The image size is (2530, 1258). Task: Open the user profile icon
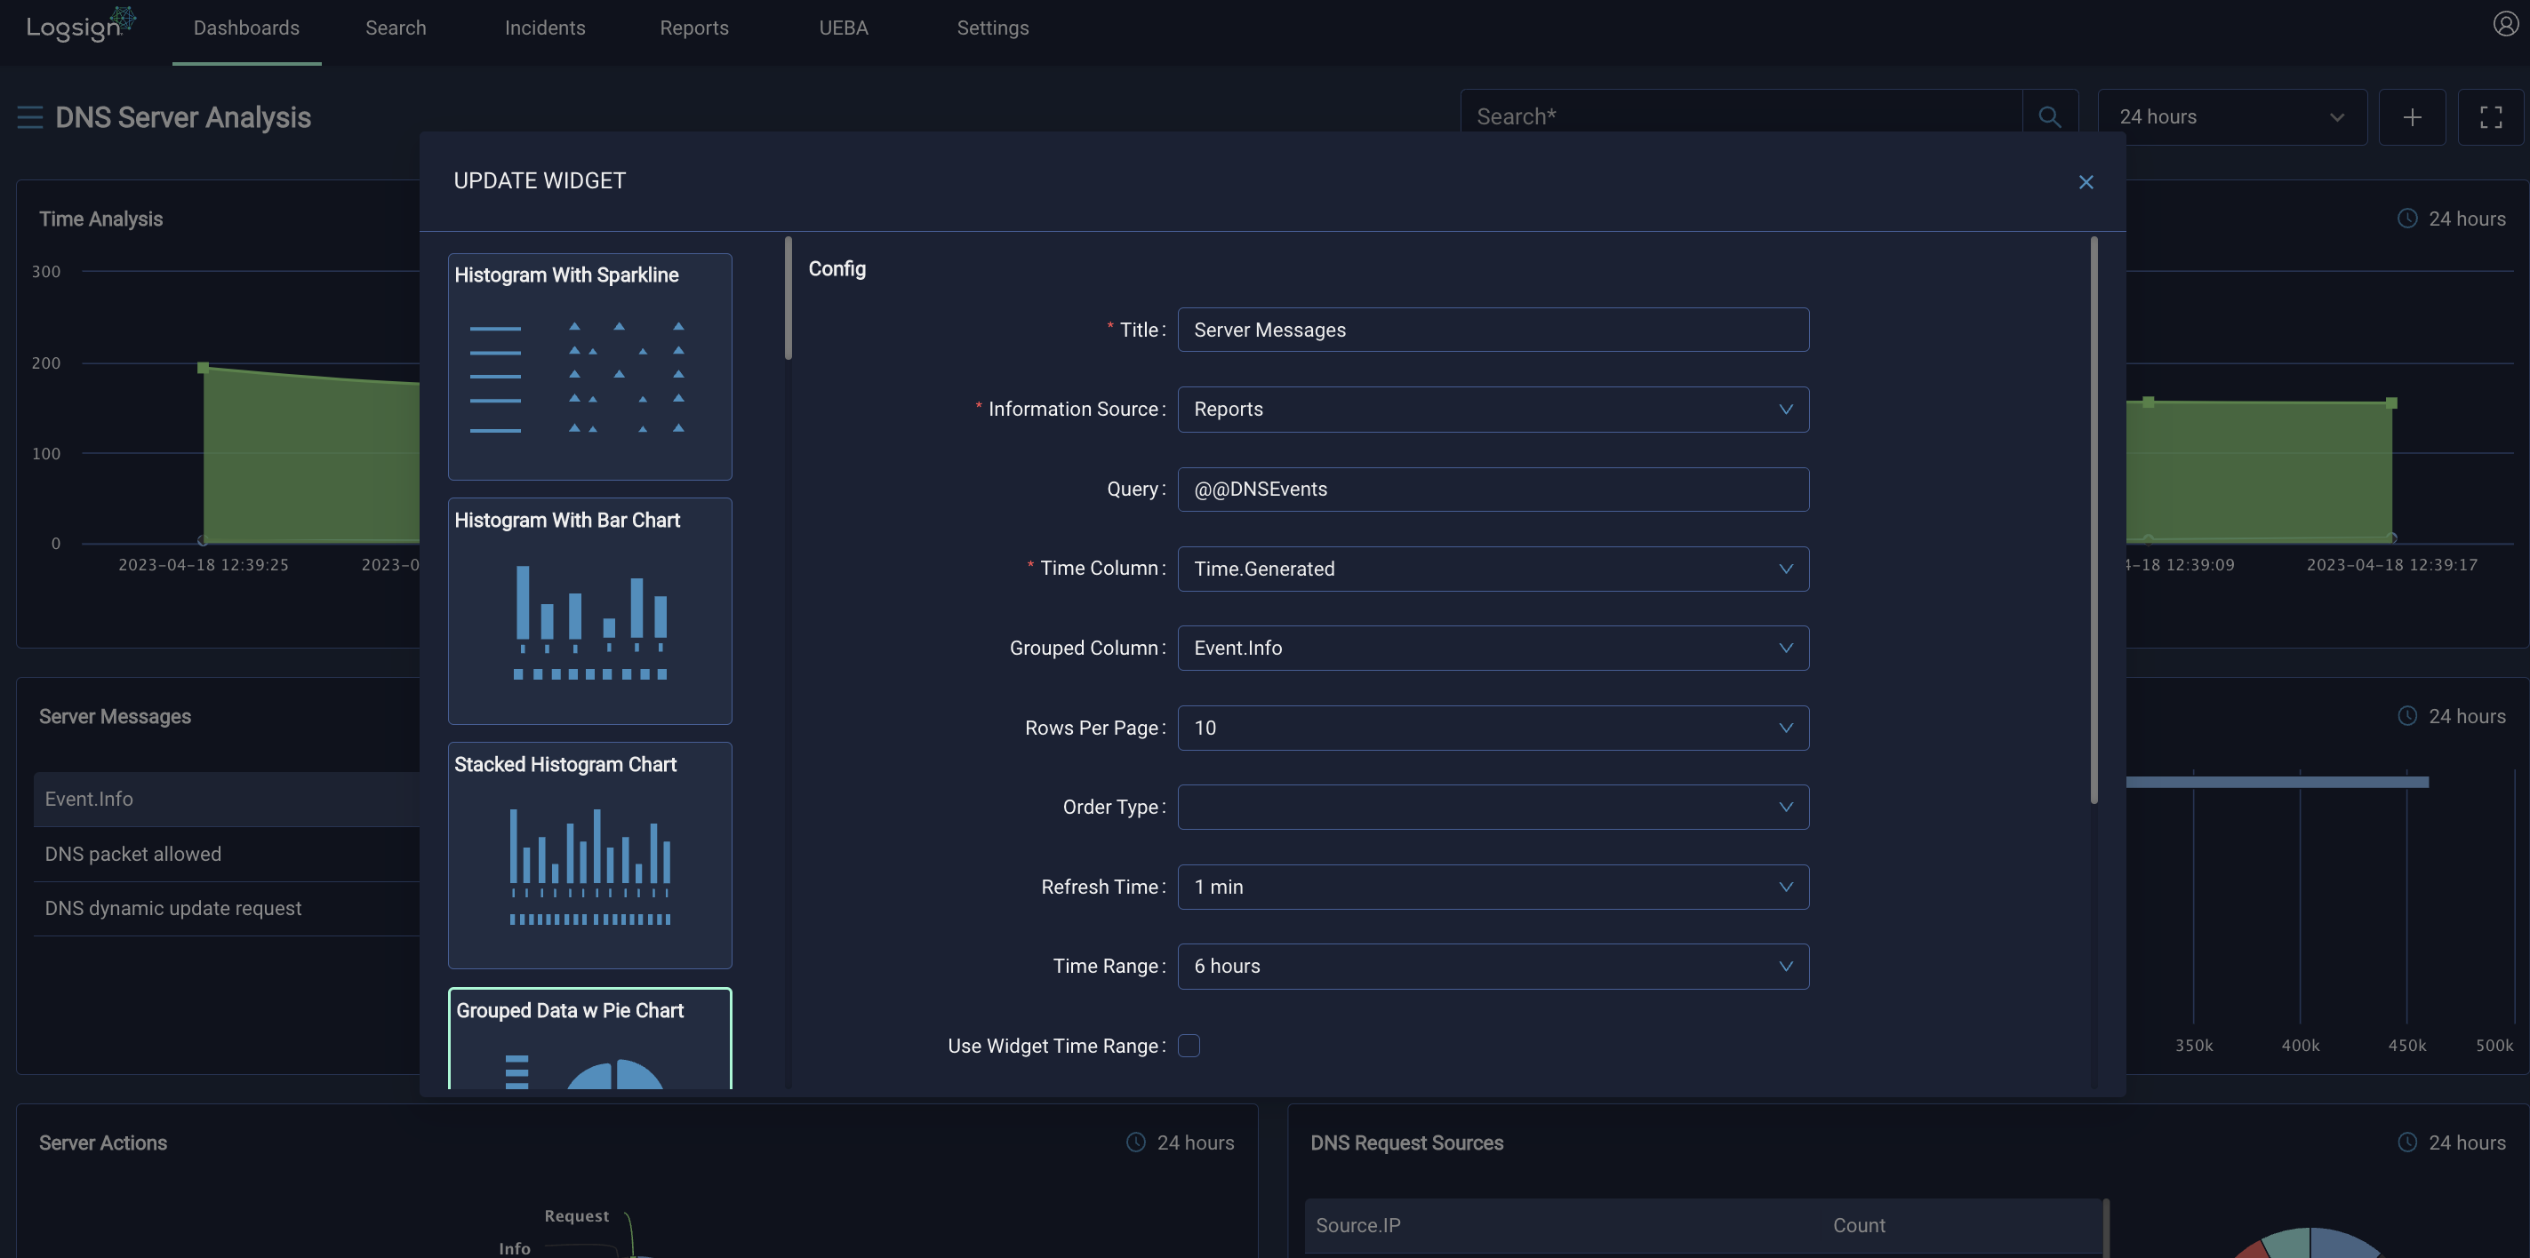pyautogui.click(x=2505, y=24)
